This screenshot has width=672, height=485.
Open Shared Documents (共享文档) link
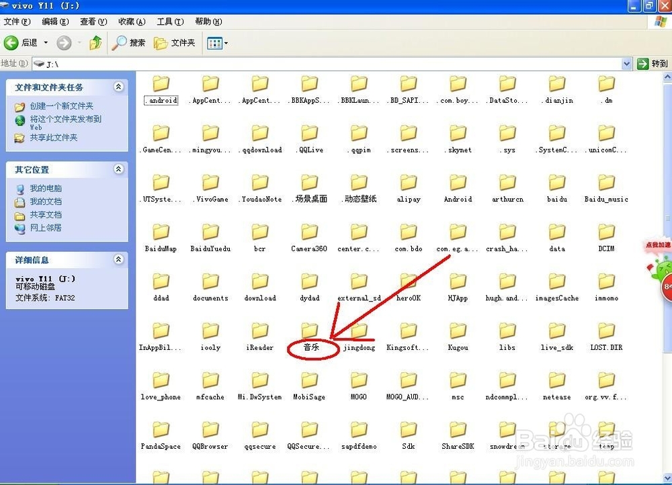coord(46,215)
